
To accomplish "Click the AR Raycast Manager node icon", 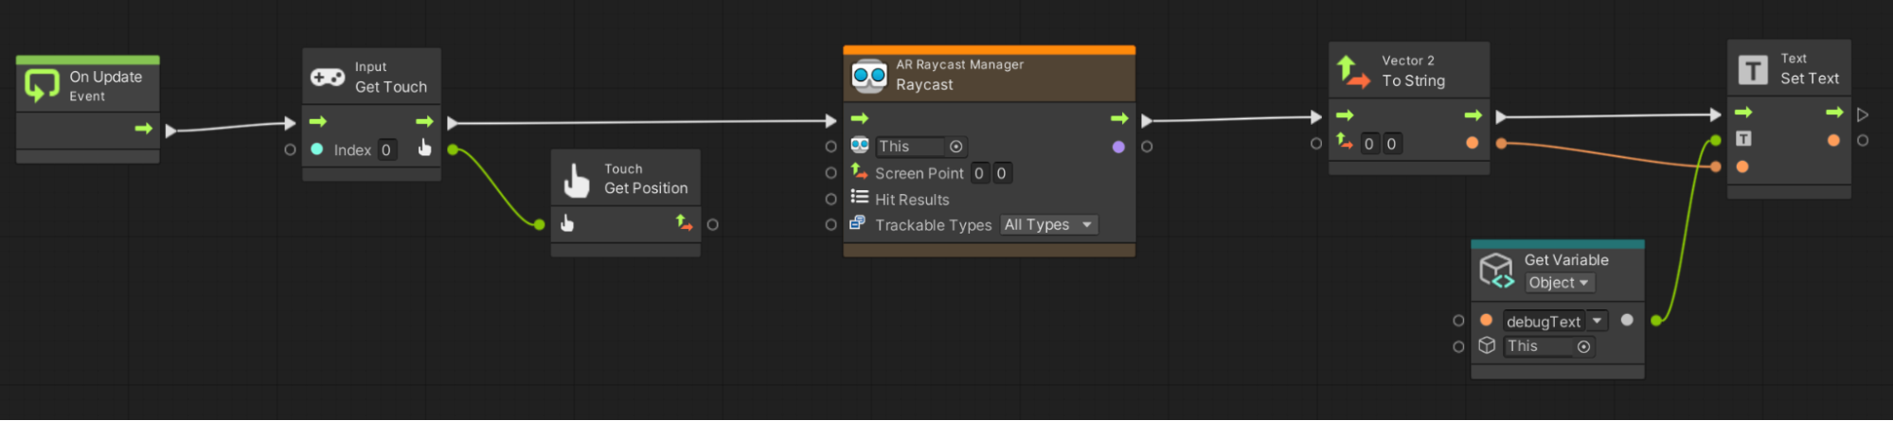I will coord(868,76).
